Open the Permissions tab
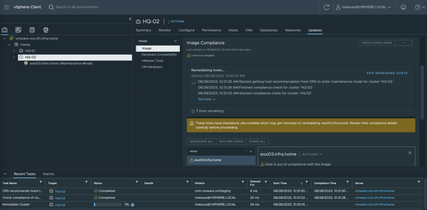 (211, 30)
